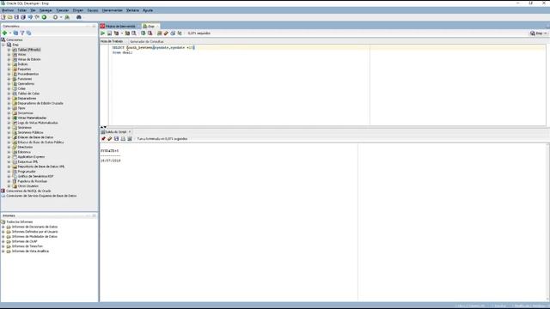Select the Emp worksheet tab
Image resolution: width=550 pixels, height=309 pixels.
point(151,27)
